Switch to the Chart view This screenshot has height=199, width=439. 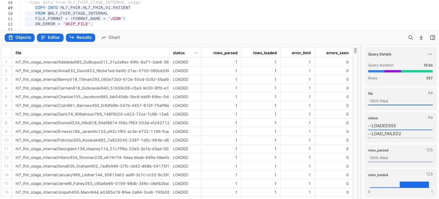pos(110,38)
